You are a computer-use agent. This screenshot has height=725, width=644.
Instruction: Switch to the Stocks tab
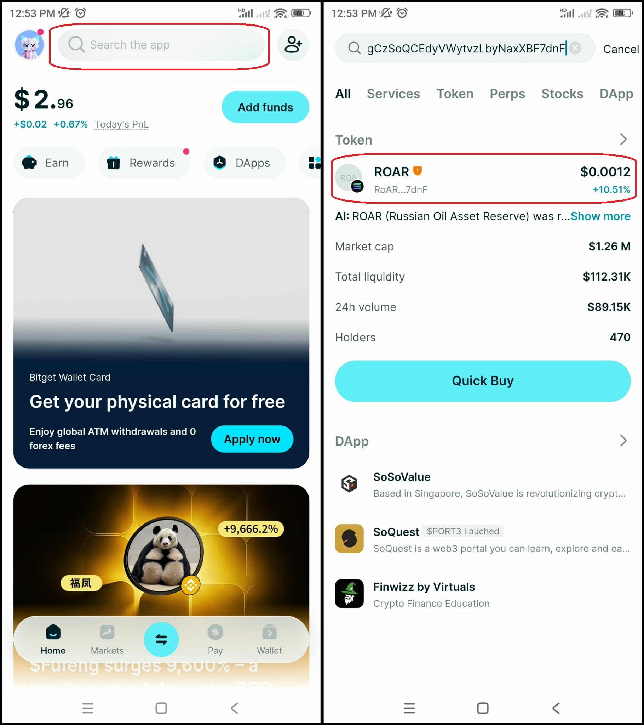point(562,94)
